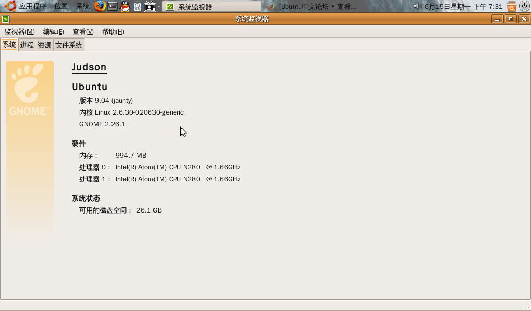
Task: Open the 查看(V) menu
Action: click(x=83, y=32)
